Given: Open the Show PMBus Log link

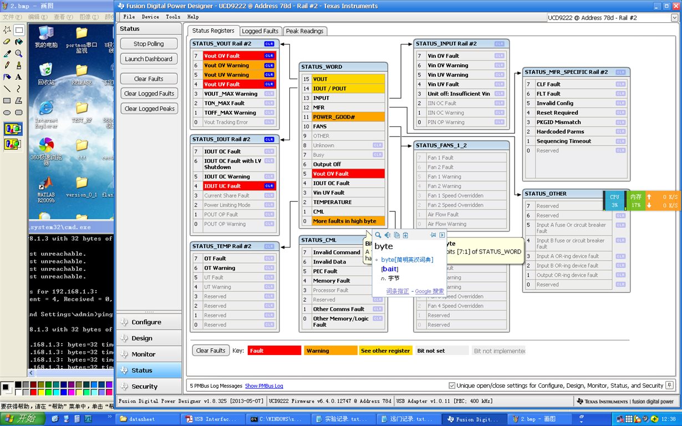Looking at the screenshot, I should [x=264, y=386].
